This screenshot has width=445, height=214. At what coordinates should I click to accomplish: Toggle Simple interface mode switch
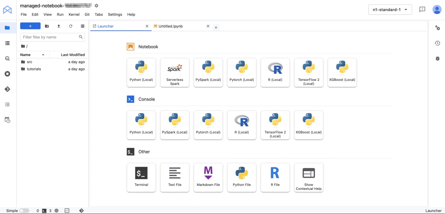click(24, 211)
